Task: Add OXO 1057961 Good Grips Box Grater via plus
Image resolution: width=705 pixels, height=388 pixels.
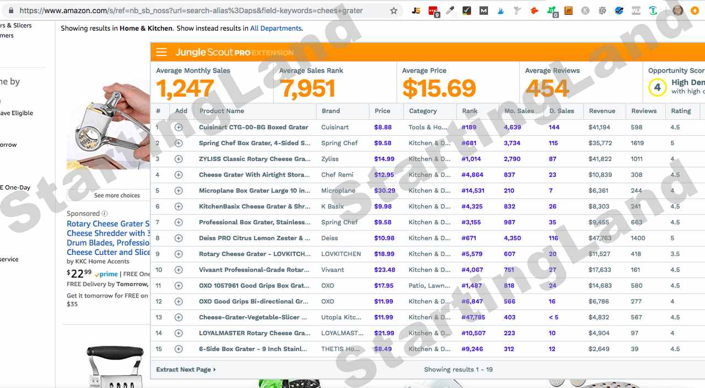Action: click(x=178, y=286)
